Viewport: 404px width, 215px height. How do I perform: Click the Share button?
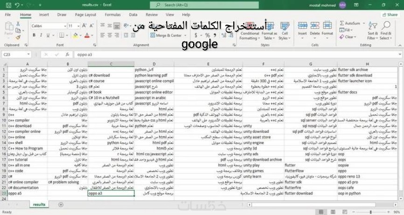coord(390,14)
